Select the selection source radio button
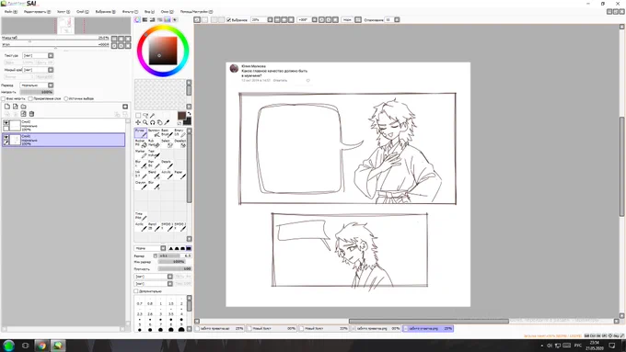 coord(66,98)
